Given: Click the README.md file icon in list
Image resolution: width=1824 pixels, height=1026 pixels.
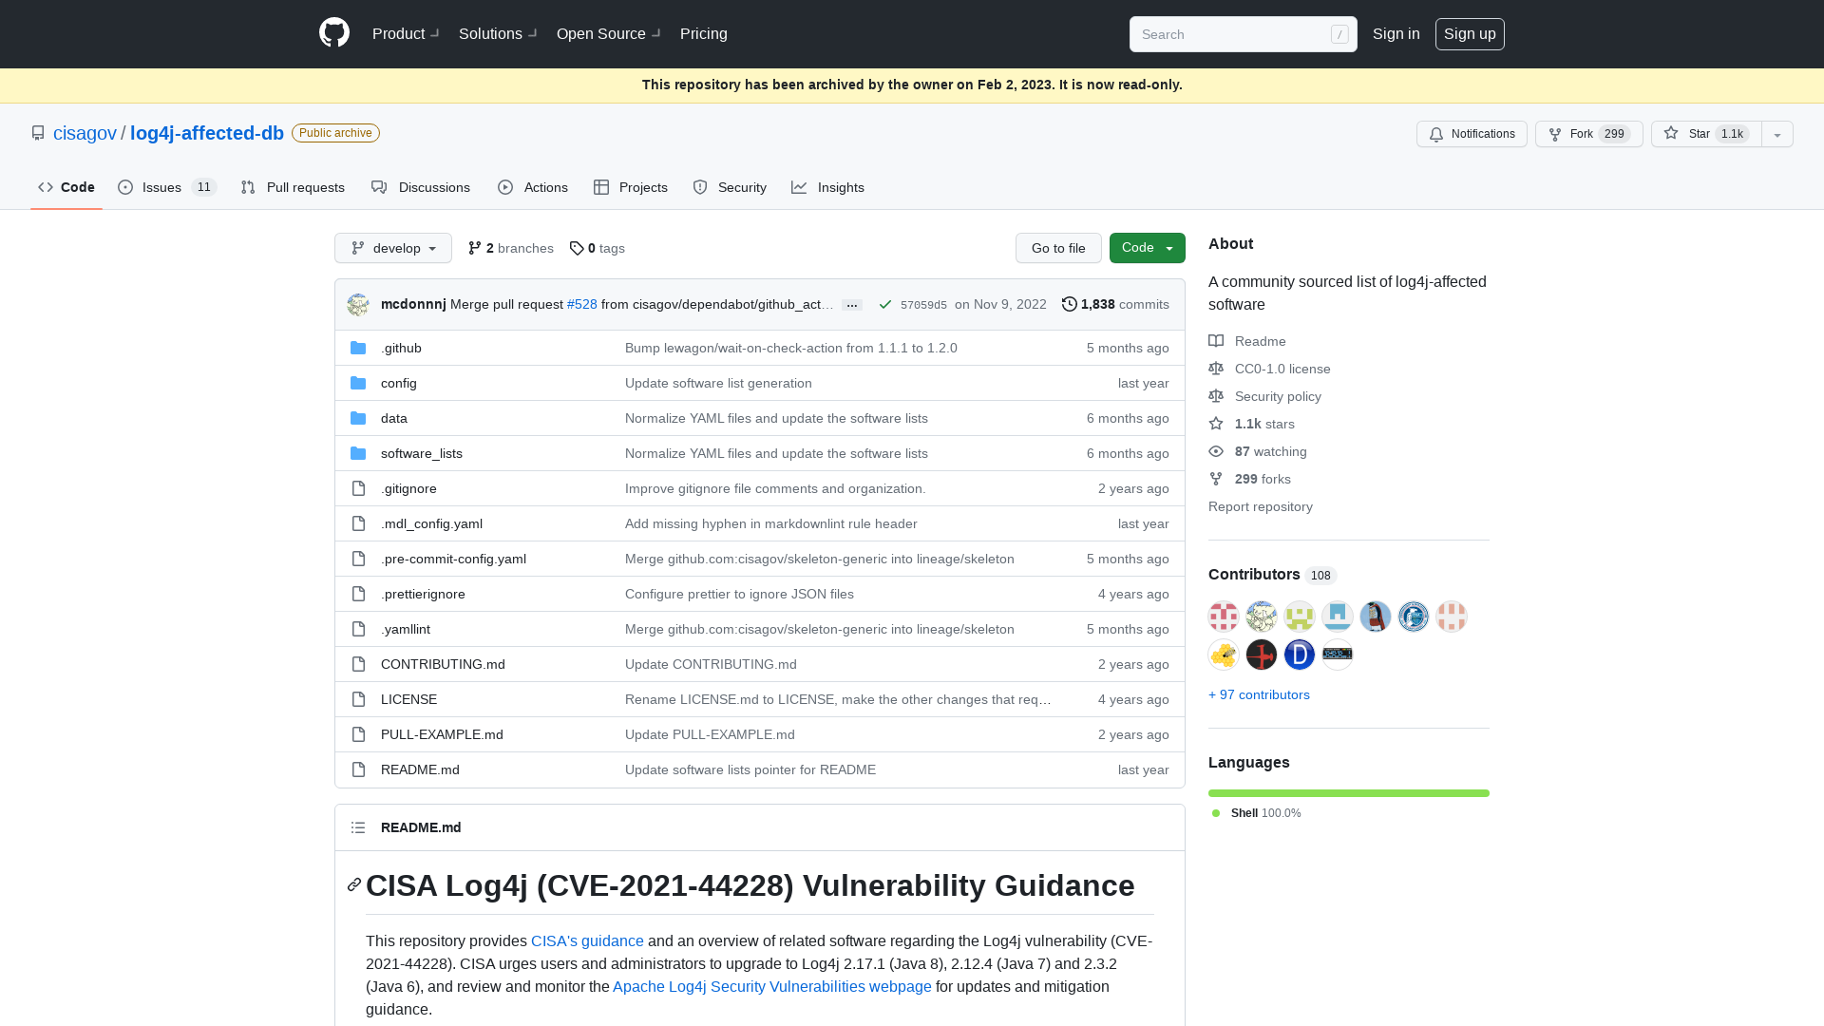Looking at the screenshot, I should pyautogui.click(x=358, y=769).
